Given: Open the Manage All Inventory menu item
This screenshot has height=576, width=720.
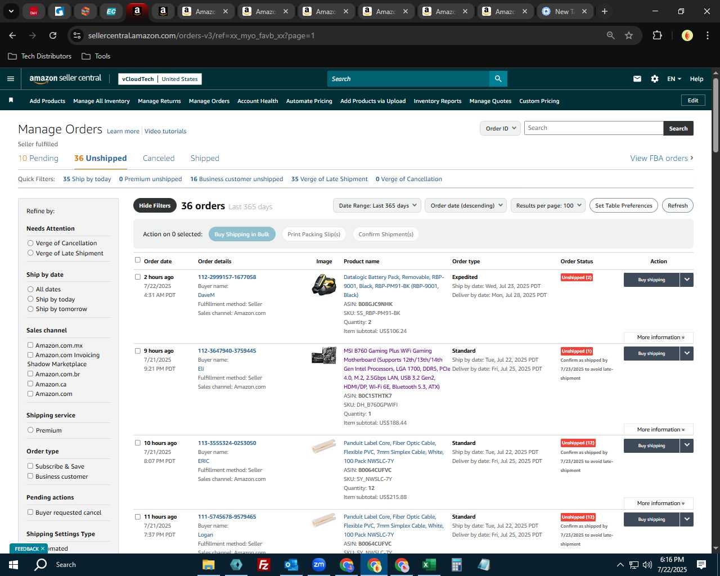Looking at the screenshot, I should click(x=101, y=101).
